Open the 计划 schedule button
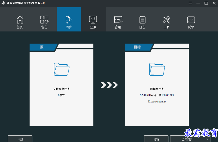220x142 pixels. pyautogui.click(x=20, y=139)
